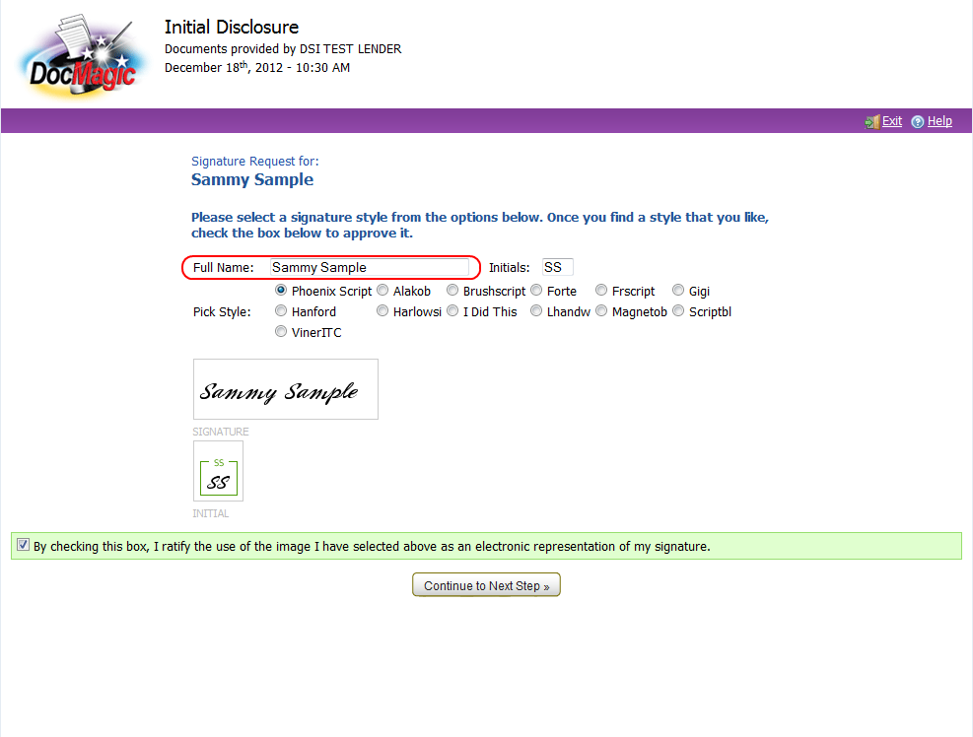This screenshot has height=737, width=973.
Task: Choose the Magnetob signature style
Action: 601,311
